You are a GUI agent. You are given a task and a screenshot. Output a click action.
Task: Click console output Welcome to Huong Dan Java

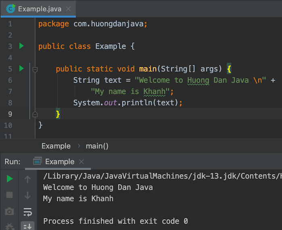click(x=98, y=188)
